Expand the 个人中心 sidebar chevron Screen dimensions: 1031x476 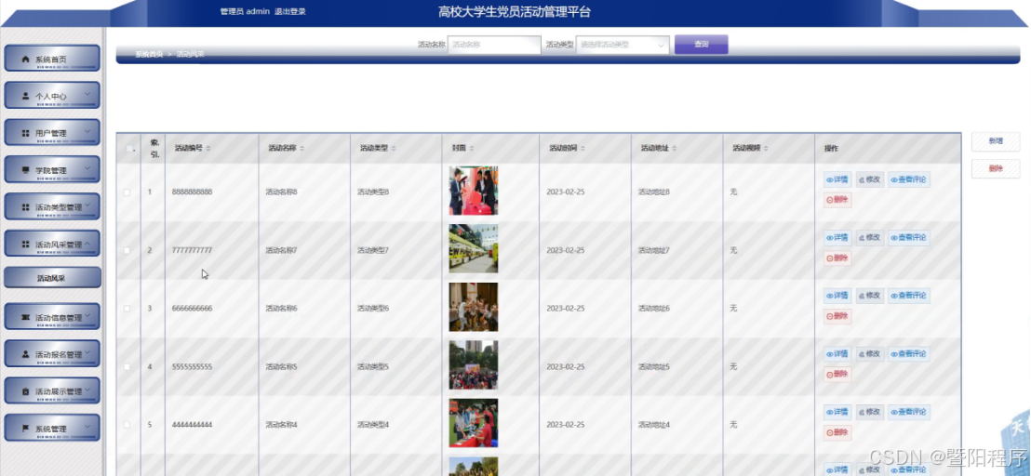[87, 95]
